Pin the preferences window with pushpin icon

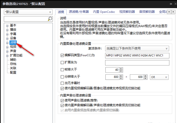tap(170, 4)
